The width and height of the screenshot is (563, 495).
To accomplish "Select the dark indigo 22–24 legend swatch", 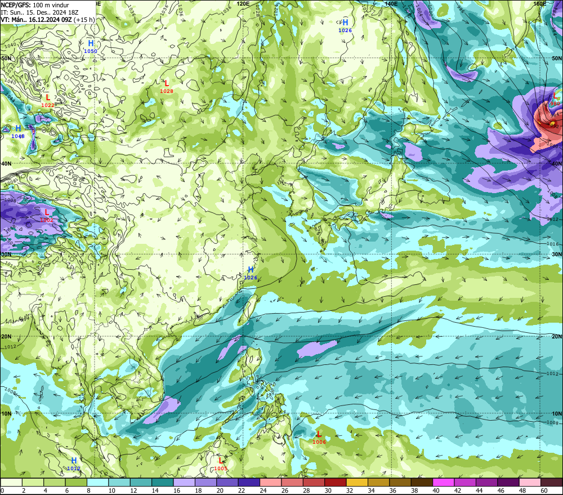I will [x=249, y=483].
